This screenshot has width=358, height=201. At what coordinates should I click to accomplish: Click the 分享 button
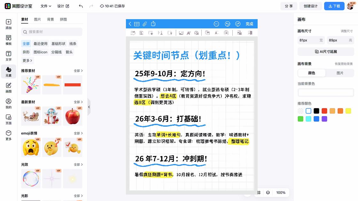pyautogui.click(x=289, y=6)
